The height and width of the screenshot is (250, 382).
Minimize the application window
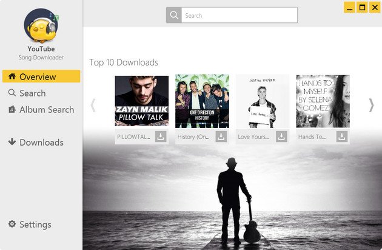pos(350,7)
